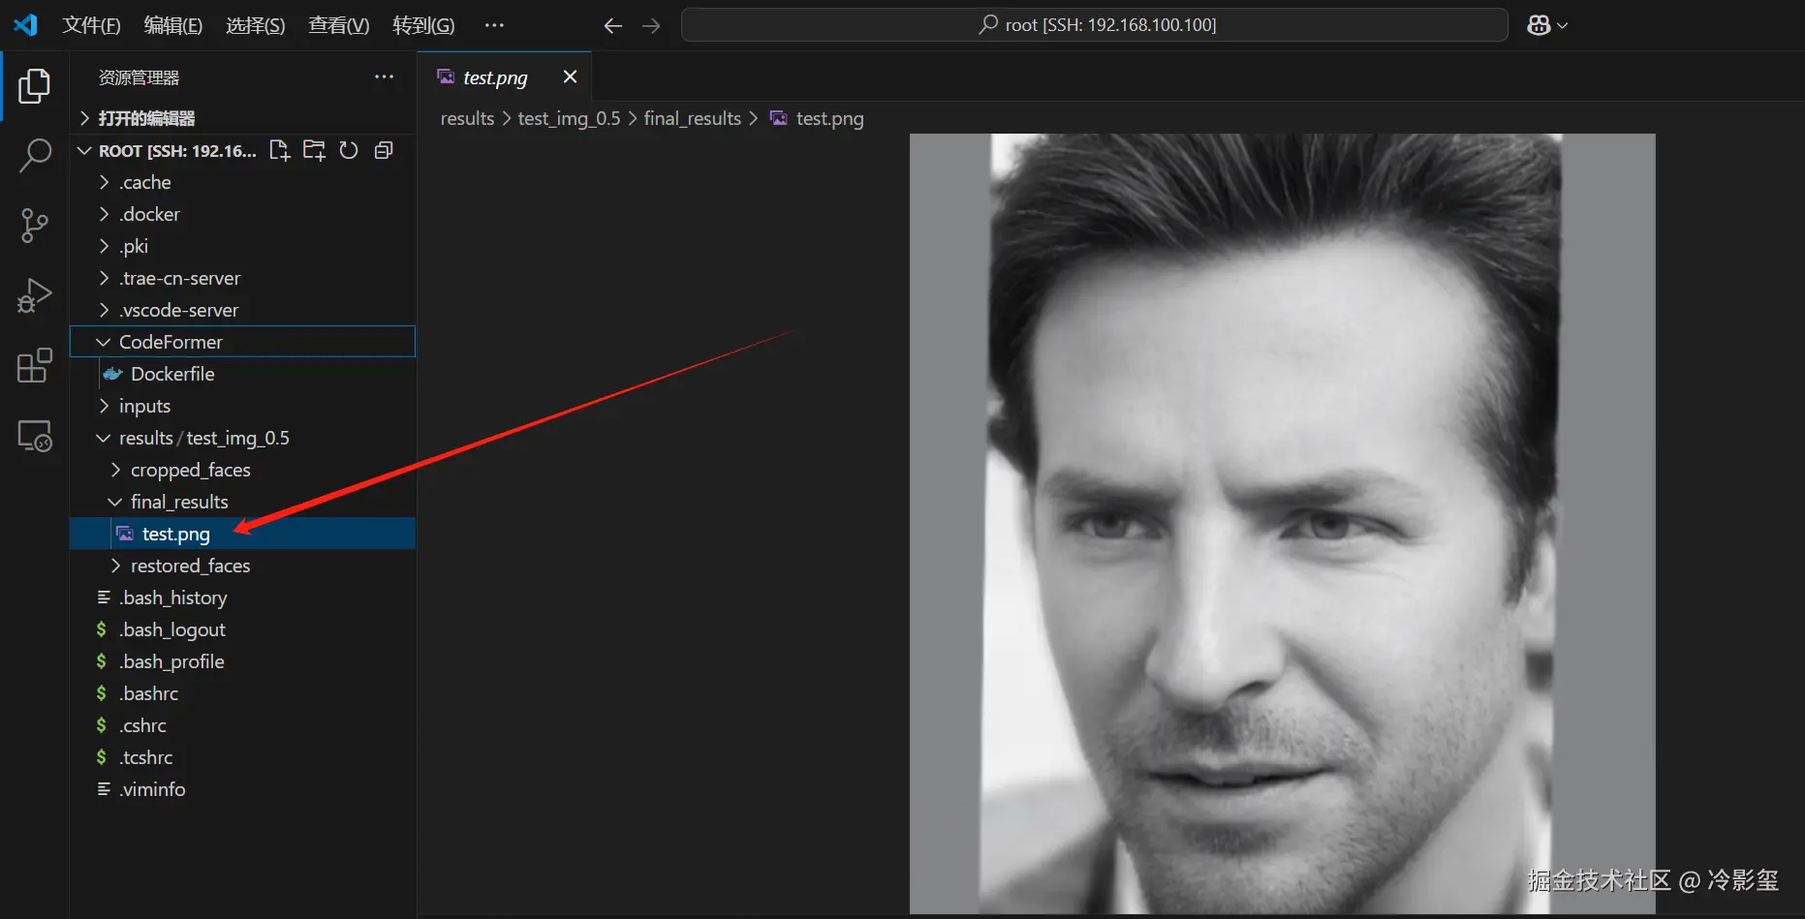The width and height of the screenshot is (1805, 919).
Task: Refresh the explorer file tree
Action: click(349, 150)
